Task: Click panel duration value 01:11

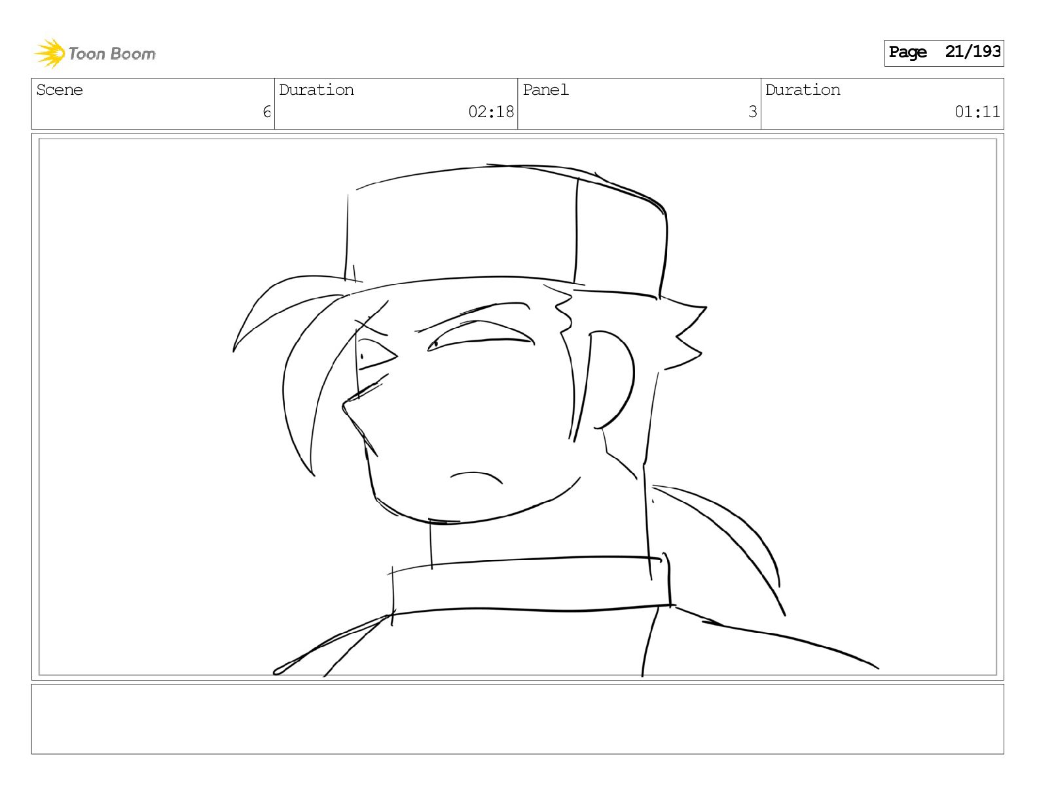Action: pos(977,112)
